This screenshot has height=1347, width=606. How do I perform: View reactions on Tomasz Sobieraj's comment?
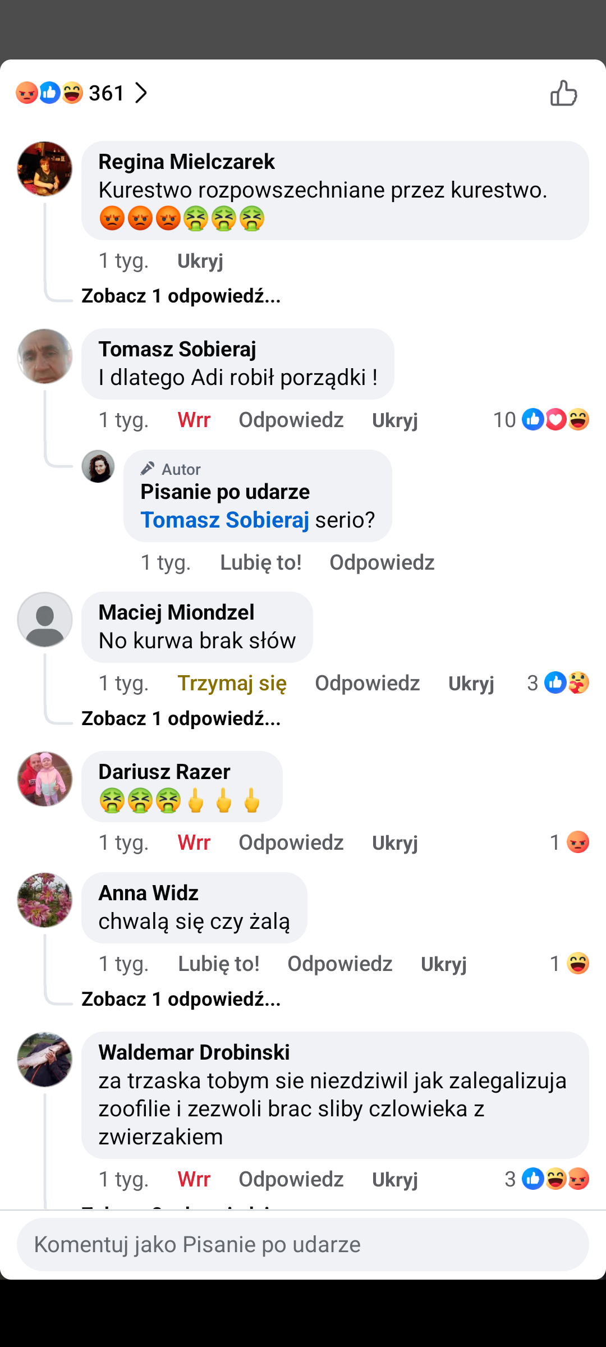(541, 420)
